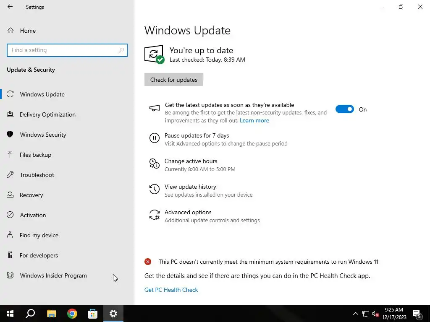Click Pause updates for 7 days
This screenshot has width=430, height=322.
click(197, 135)
